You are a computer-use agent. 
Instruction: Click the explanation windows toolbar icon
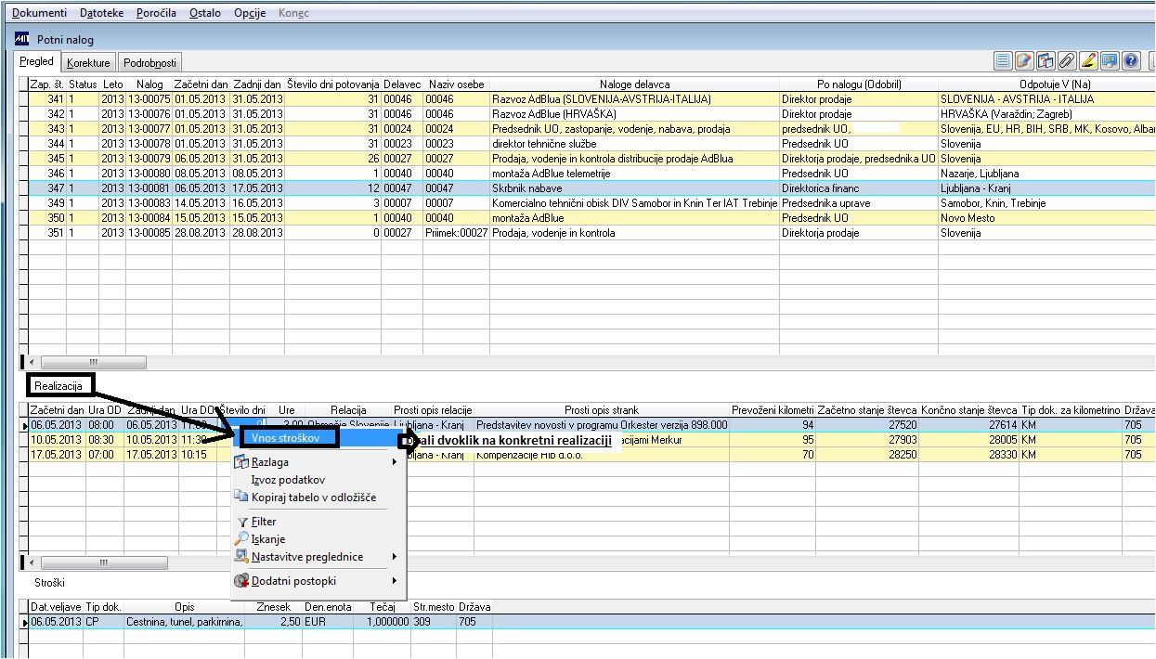pos(1046,61)
